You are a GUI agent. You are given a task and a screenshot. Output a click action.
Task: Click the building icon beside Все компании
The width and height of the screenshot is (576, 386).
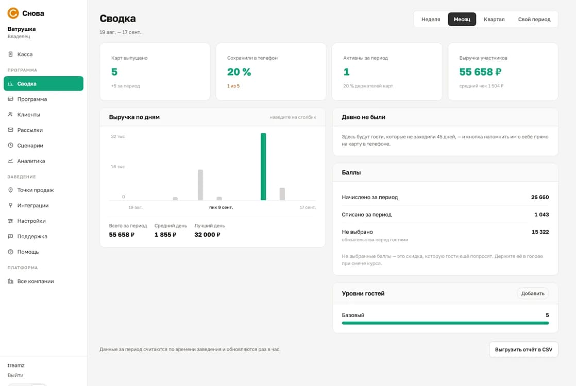10,281
